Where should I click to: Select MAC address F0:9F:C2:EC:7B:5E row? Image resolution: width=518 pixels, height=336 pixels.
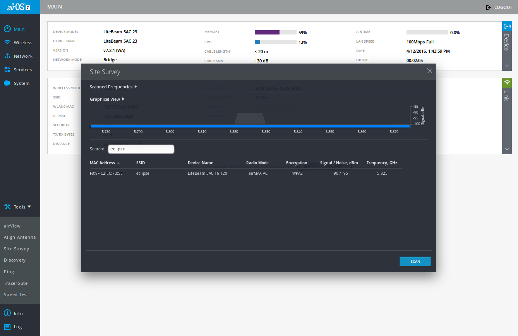pos(106,173)
